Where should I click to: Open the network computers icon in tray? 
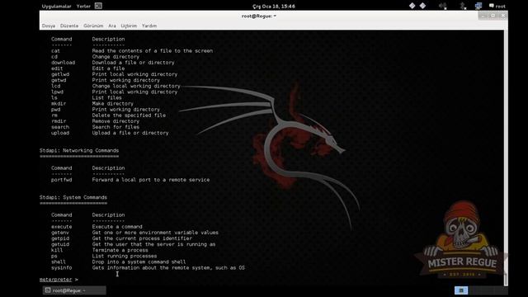point(478,6)
